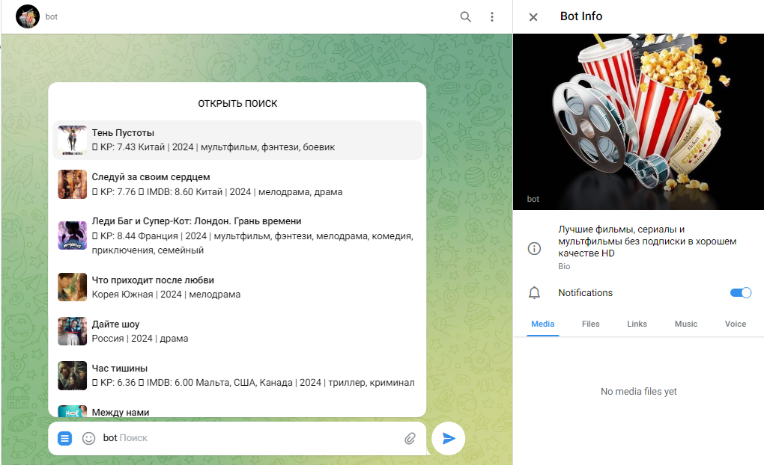The image size is (764, 465).
Task: Open search in chat header
Action: pos(466,16)
